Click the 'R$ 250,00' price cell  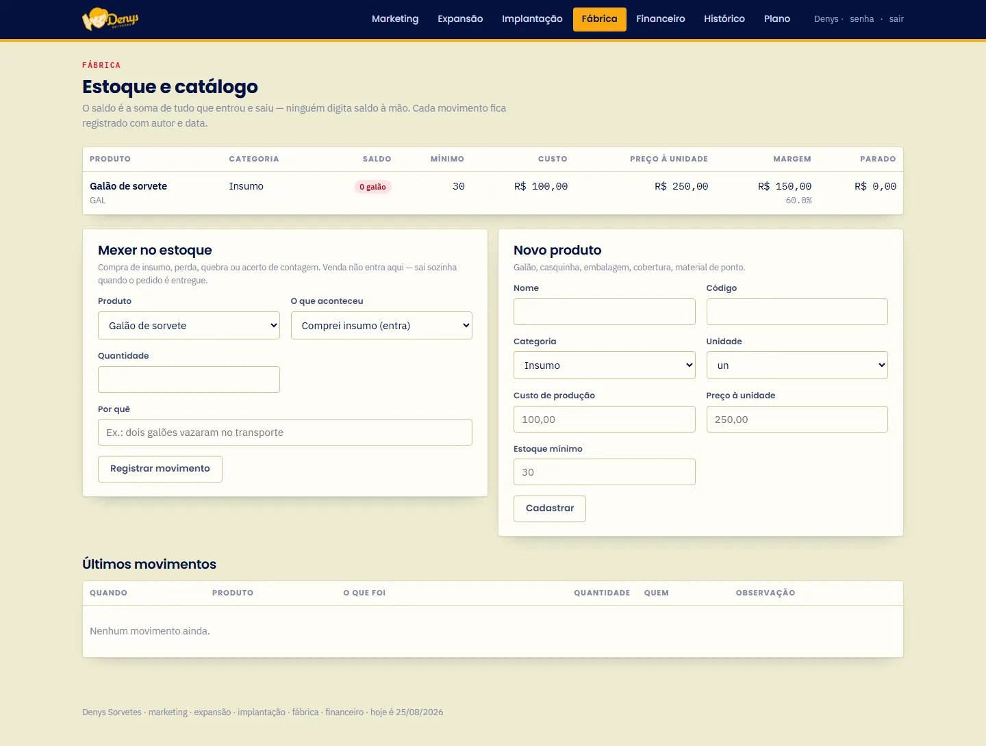pyautogui.click(x=681, y=186)
